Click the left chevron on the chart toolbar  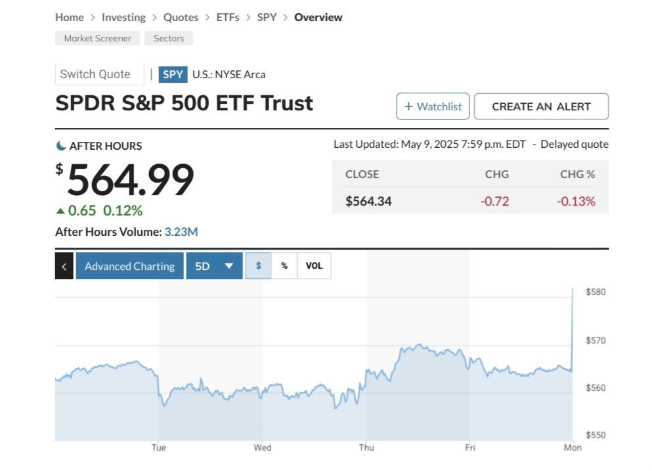tap(64, 265)
